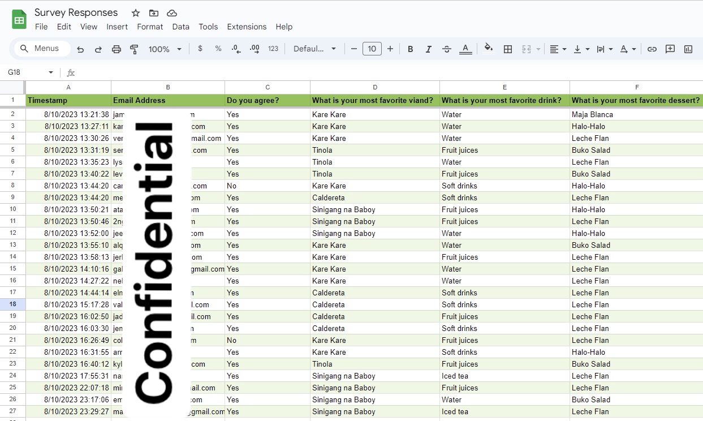Open the Format menu
The image size is (703, 421).
click(x=150, y=27)
